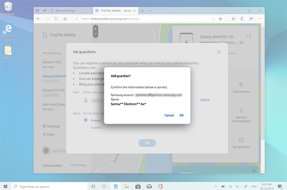Open Cortana circle on taskbar
The image size is (287, 190).
click(x=93, y=186)
